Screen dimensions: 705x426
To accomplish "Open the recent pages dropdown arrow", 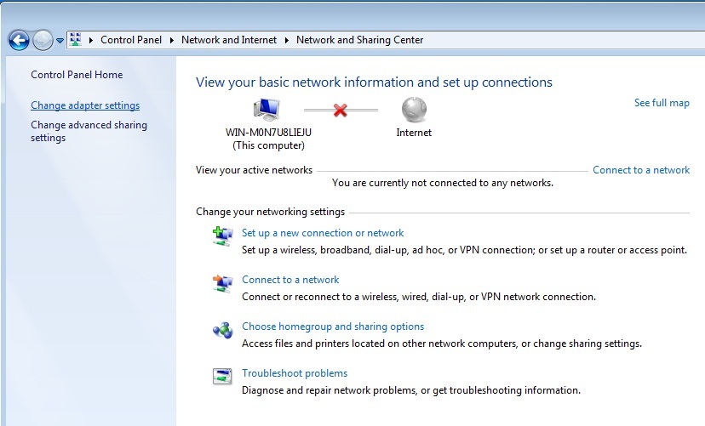I will pos(60,41).
